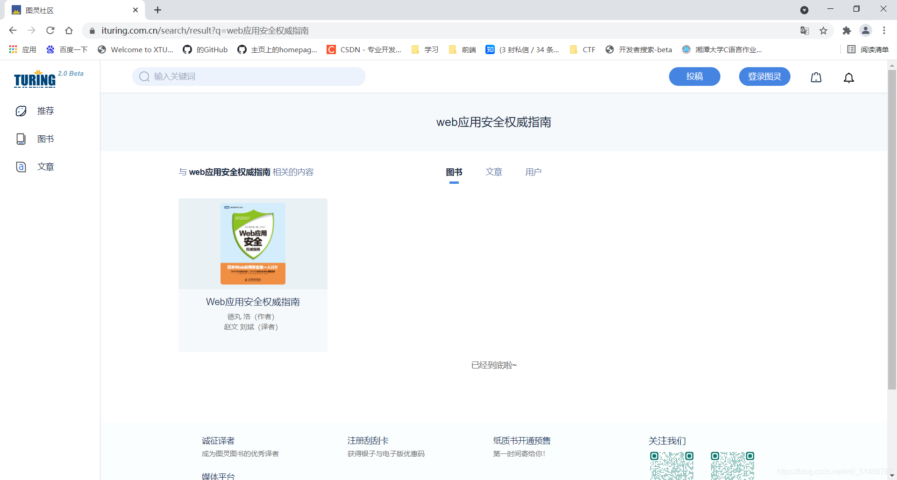Viewport: 897px width, 480px height.
Task: Open the 开发者搜索-beta bookmark
Action: click(x=639, y=49)
